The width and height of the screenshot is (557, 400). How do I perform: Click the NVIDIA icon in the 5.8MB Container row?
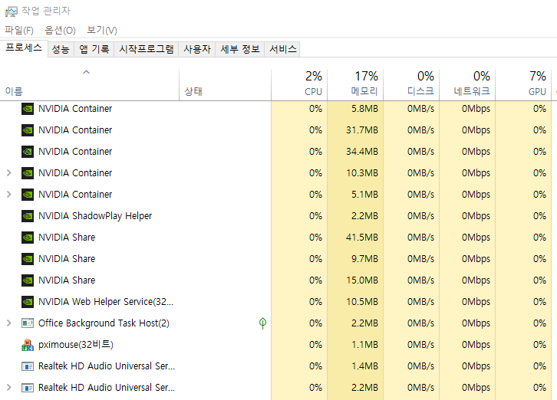pyautogui.click(x=28, y=109)
